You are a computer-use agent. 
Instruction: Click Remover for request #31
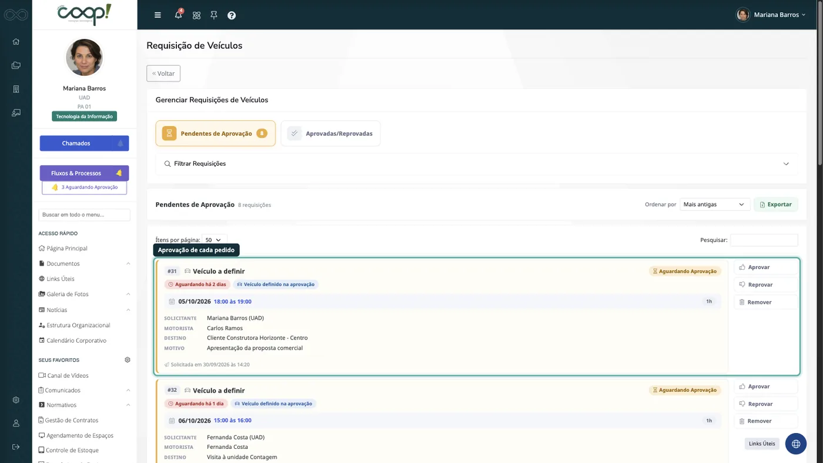766,302
